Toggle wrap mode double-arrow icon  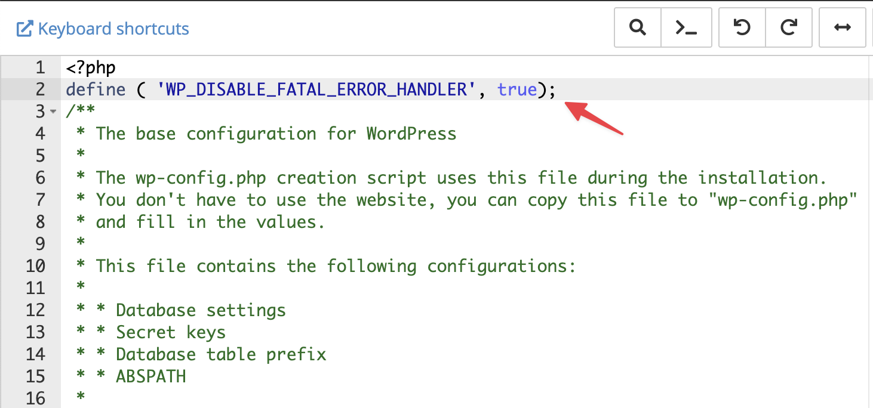[x=842, y=27]
